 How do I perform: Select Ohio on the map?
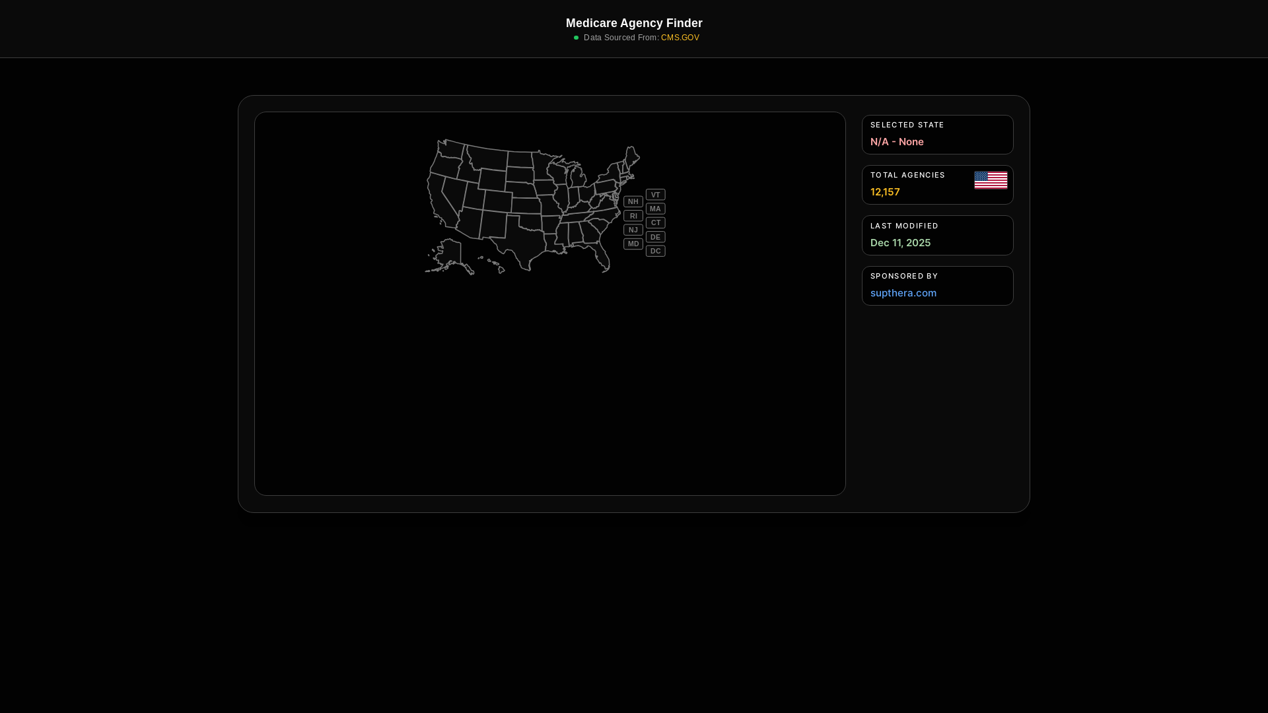click(586, 193)
